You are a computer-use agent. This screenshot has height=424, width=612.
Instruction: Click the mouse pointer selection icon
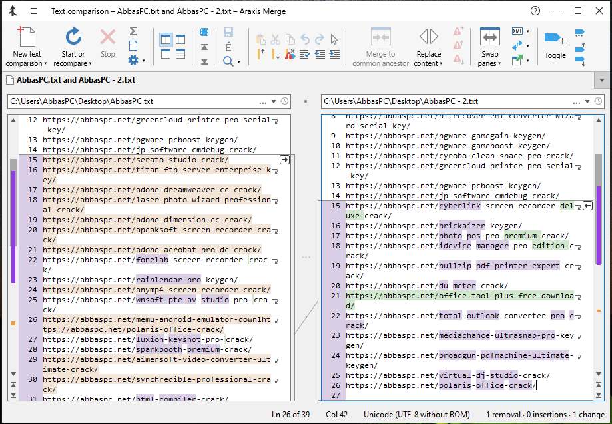click(334, 39)
